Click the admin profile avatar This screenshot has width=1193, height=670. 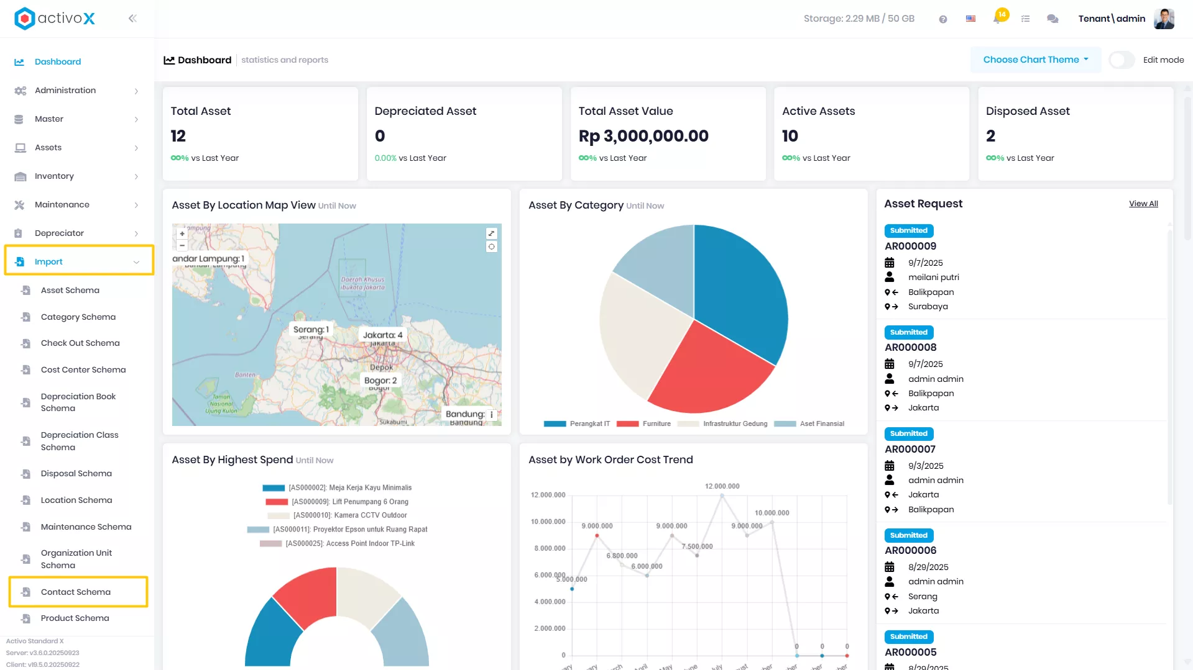(1164, 19)
